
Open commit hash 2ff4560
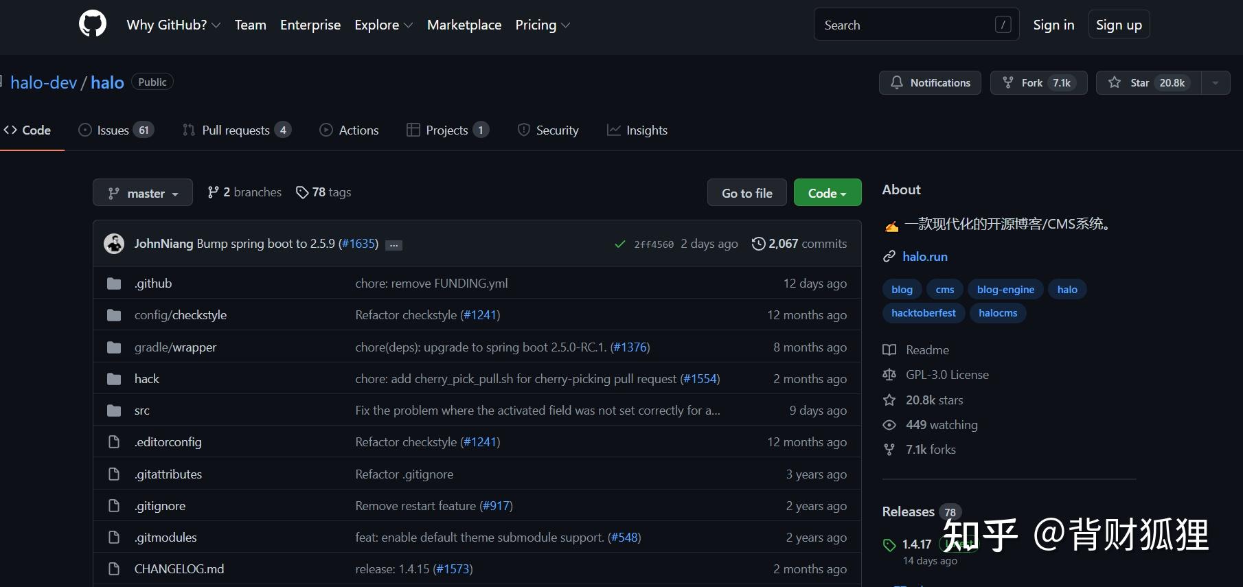pyautogui.click(x=654, y=244)
